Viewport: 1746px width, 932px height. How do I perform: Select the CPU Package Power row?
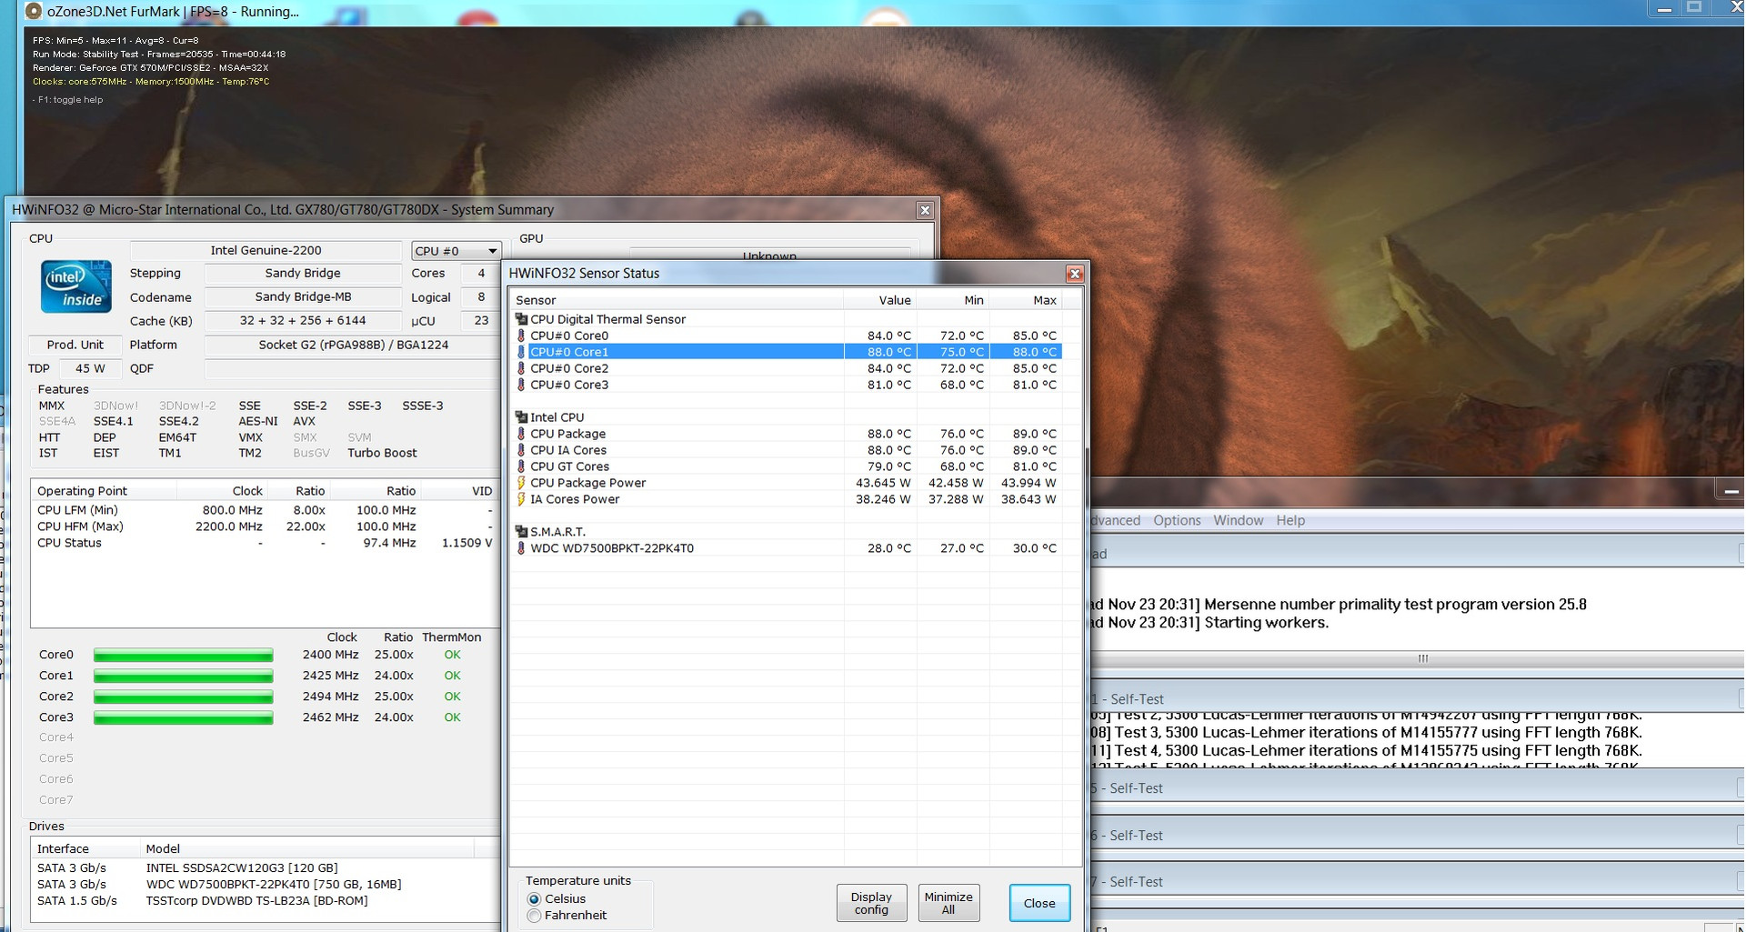click(787, 483)
